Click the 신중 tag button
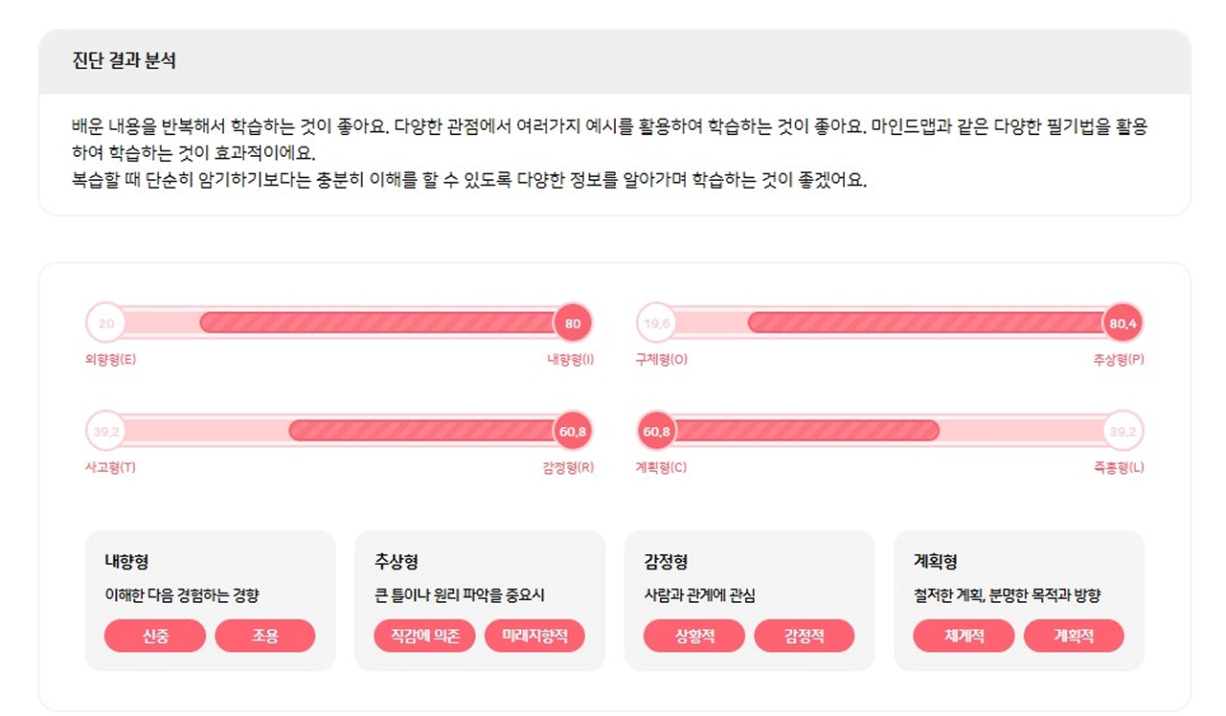This screenshot has width=1226, height=716. pyautogui.click(x=155, y=636)
